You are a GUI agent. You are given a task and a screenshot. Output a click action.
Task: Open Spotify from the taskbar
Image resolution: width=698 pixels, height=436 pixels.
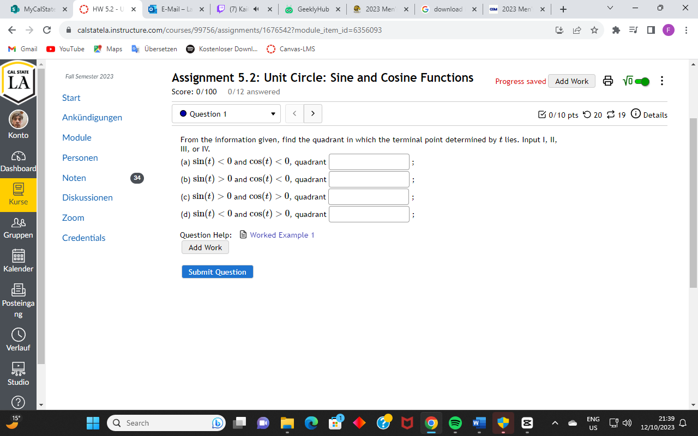point(455,423)
